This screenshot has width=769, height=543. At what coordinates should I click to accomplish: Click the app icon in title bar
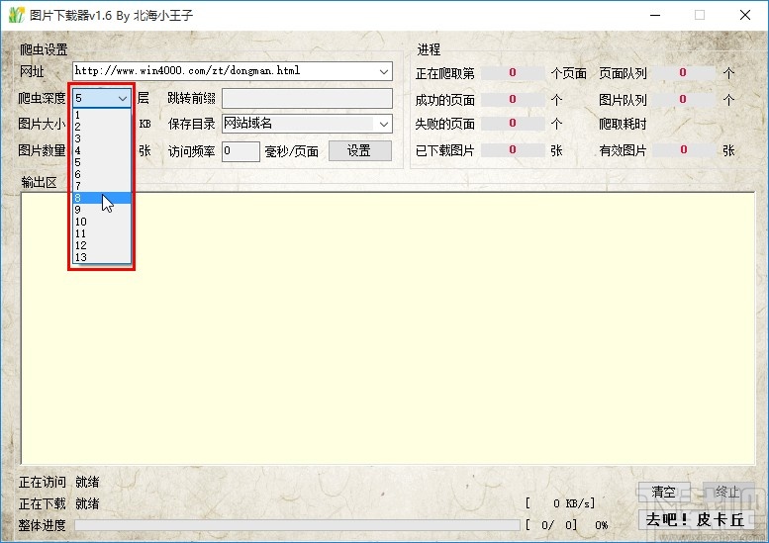[16, 15]
